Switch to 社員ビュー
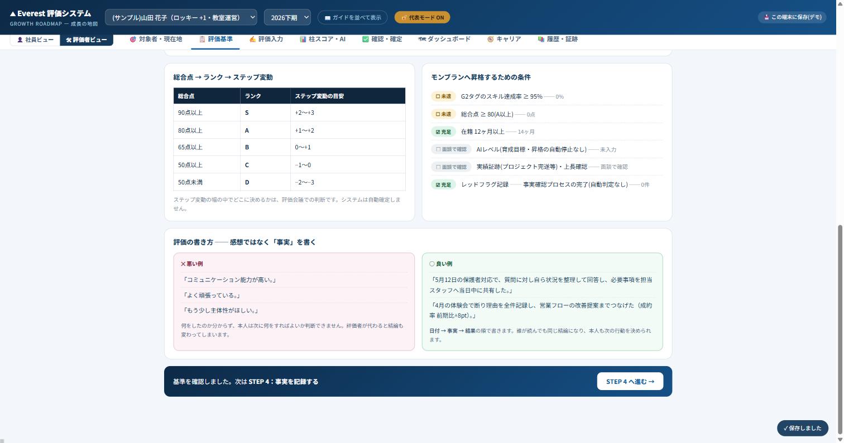Viewport: 844px width, 443px height. tap(35, 40)
